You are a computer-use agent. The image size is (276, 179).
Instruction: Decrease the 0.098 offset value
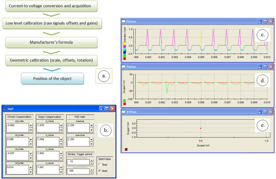click(31, 144)
